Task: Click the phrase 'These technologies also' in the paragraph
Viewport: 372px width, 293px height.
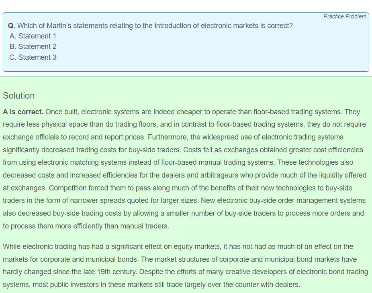Action: pyautogui.click(x=315, y=162)
